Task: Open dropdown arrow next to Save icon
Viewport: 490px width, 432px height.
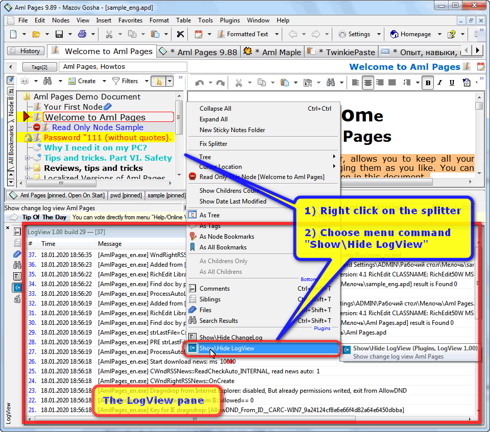Action: [x=70, y=34]
